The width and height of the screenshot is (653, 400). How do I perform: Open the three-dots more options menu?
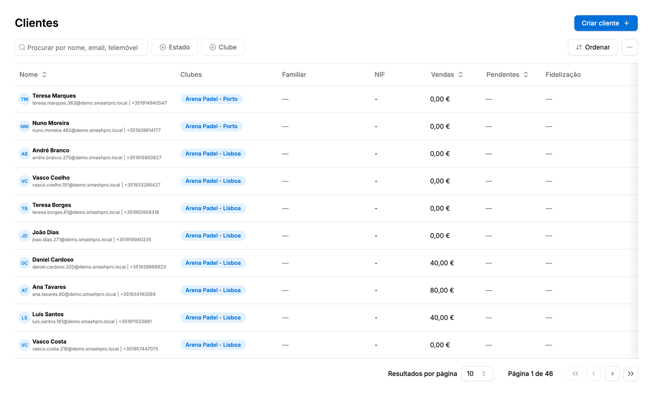[630, 47]
